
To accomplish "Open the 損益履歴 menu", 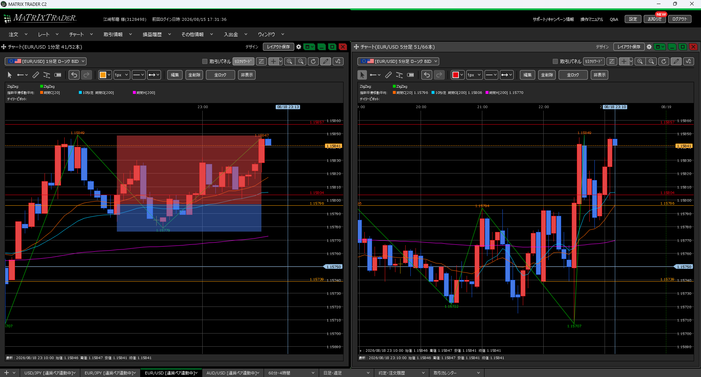I will click(157, 34).
